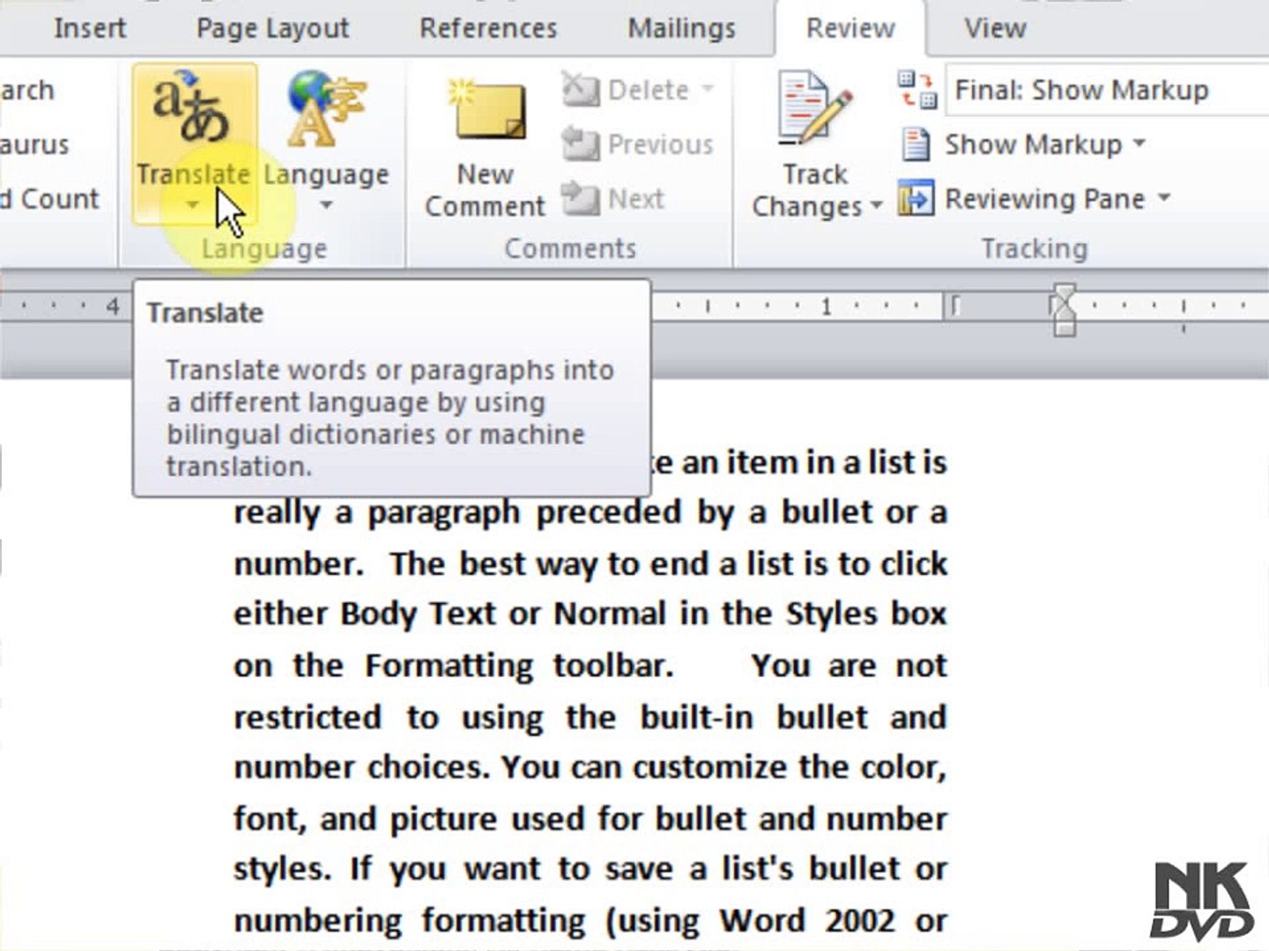Switch to the References tab
The height and width of the screenshot is (951, 1269).
pos(488,28)
